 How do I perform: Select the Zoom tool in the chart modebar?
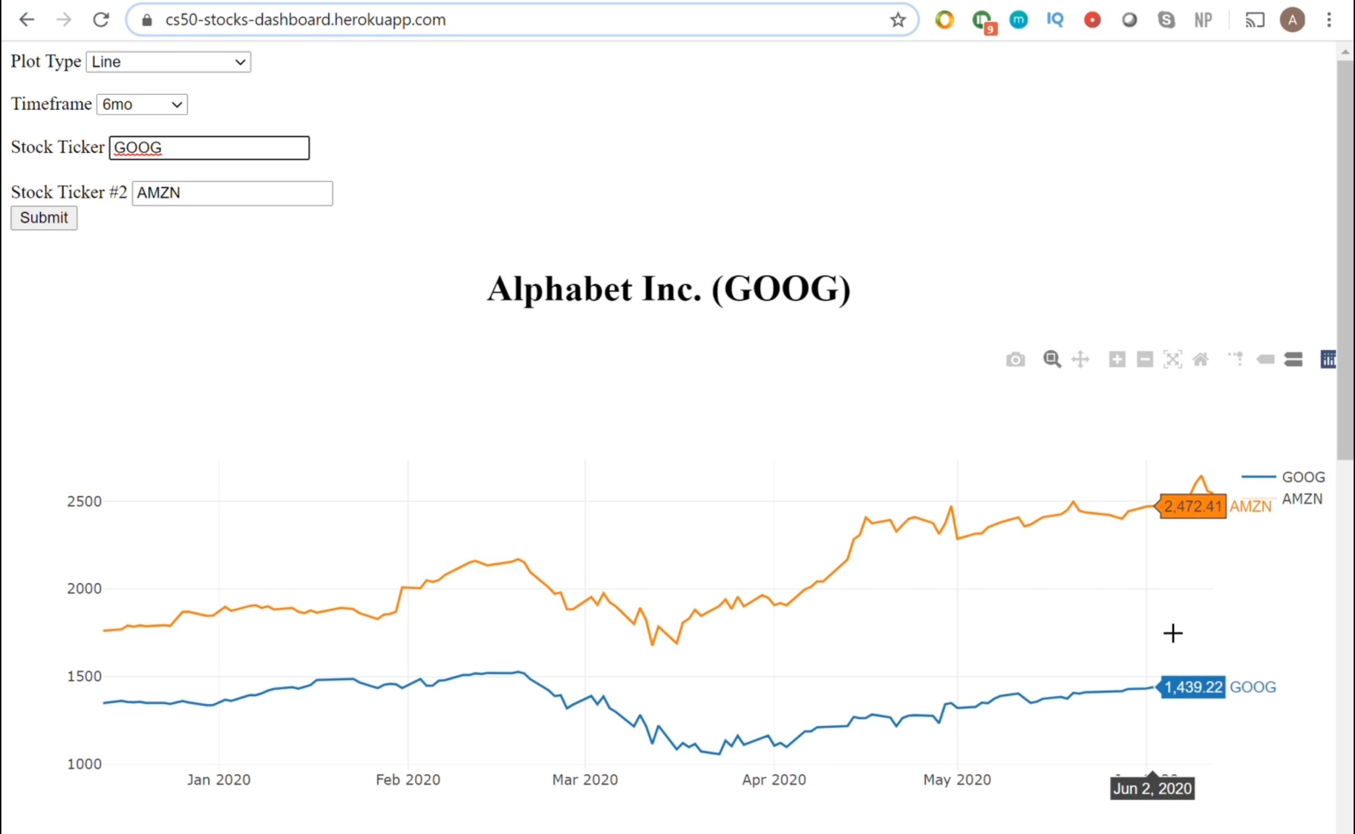(x=1053, y=360)
